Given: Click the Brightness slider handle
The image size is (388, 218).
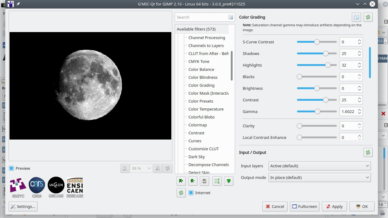Looking at the screenshot, I should [317, 88].
